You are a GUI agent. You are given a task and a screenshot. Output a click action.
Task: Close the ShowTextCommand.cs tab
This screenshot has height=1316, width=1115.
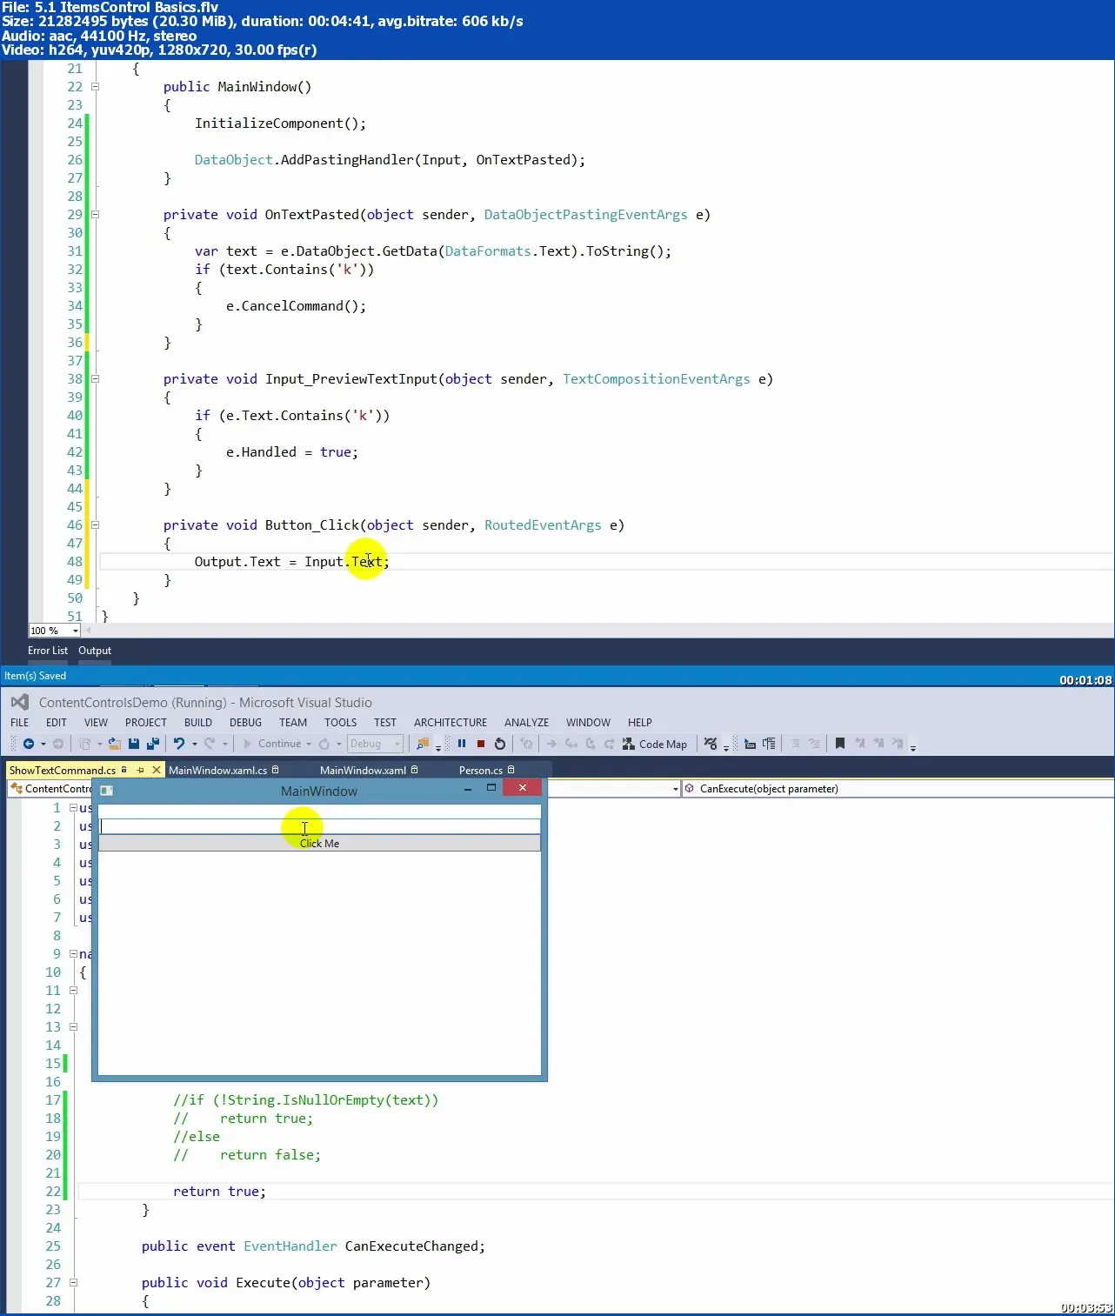click(x=157, y=770)
